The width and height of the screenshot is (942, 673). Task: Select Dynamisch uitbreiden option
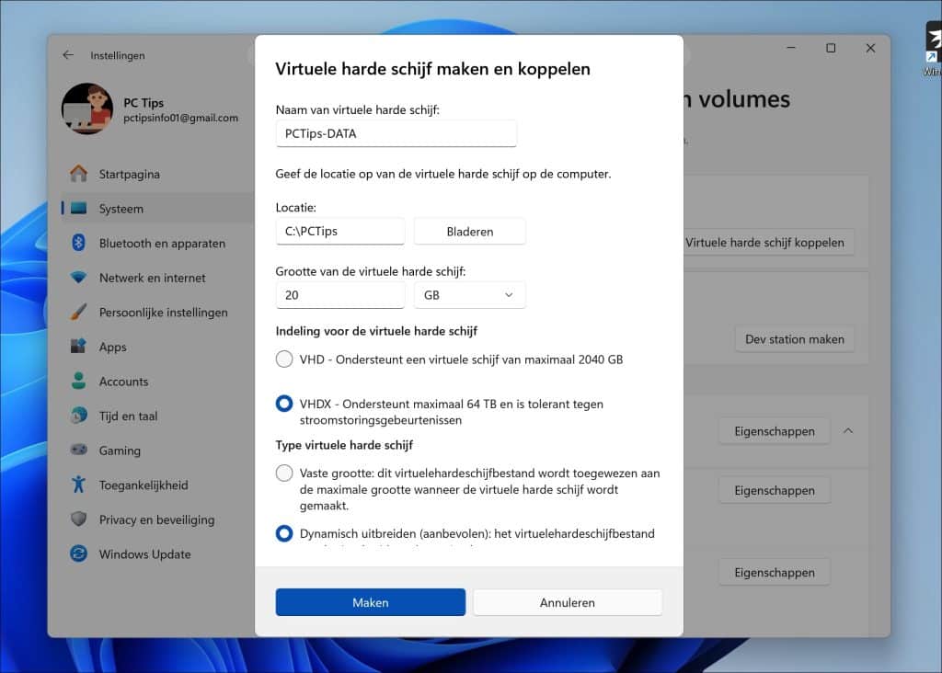tap(284, 533)
